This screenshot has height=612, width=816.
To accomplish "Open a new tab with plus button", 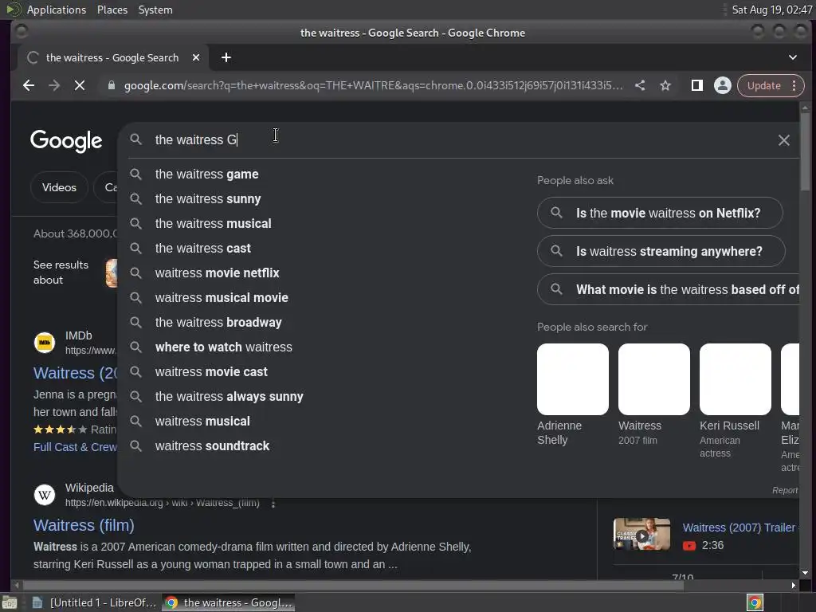I will pyautogui.click(x=226, y=57).
